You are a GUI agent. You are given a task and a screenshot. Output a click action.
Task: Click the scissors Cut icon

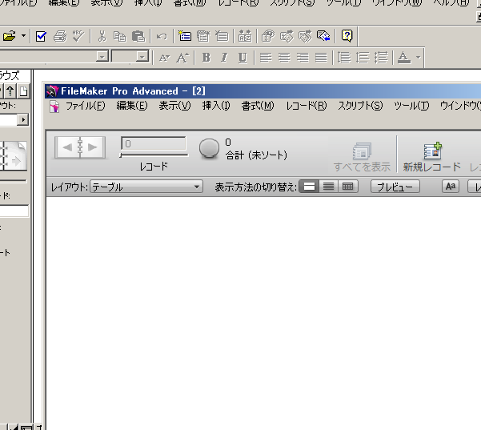[x=102, y=36]
